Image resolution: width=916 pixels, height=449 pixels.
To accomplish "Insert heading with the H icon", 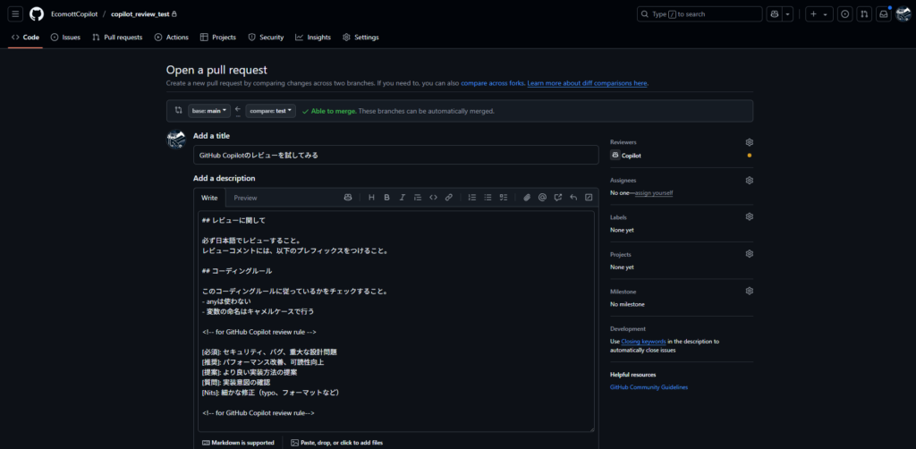I will tap(371, 198).
